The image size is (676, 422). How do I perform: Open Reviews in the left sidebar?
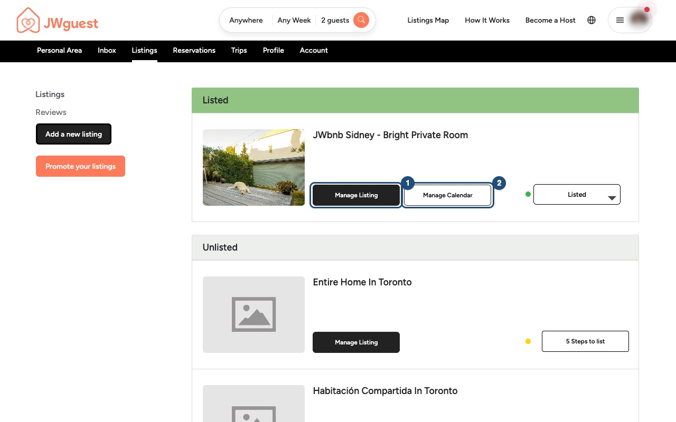[x=51, y=112]
